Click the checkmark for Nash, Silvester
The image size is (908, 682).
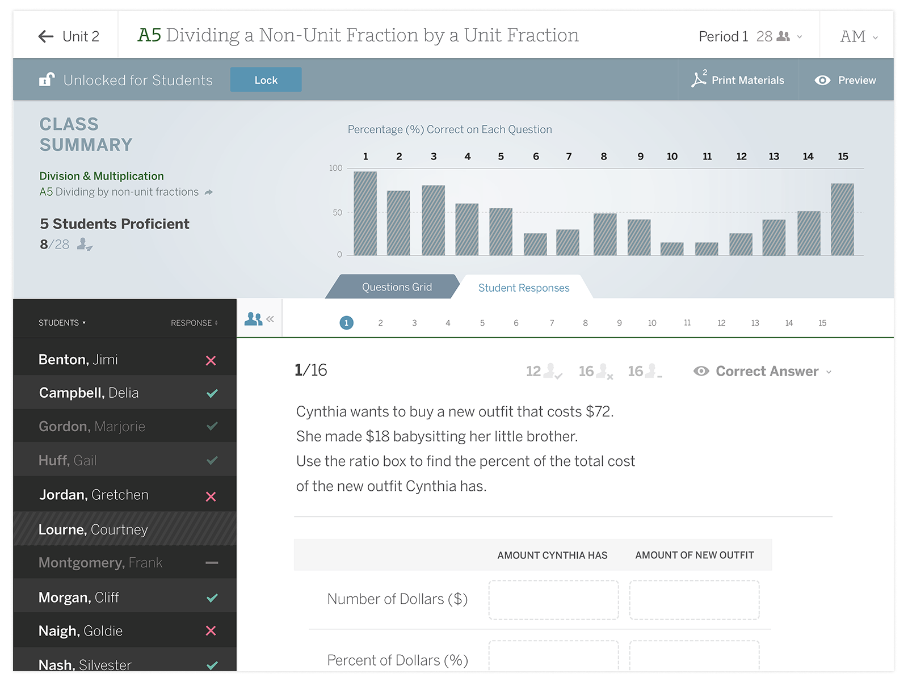[x=212, y=665]
